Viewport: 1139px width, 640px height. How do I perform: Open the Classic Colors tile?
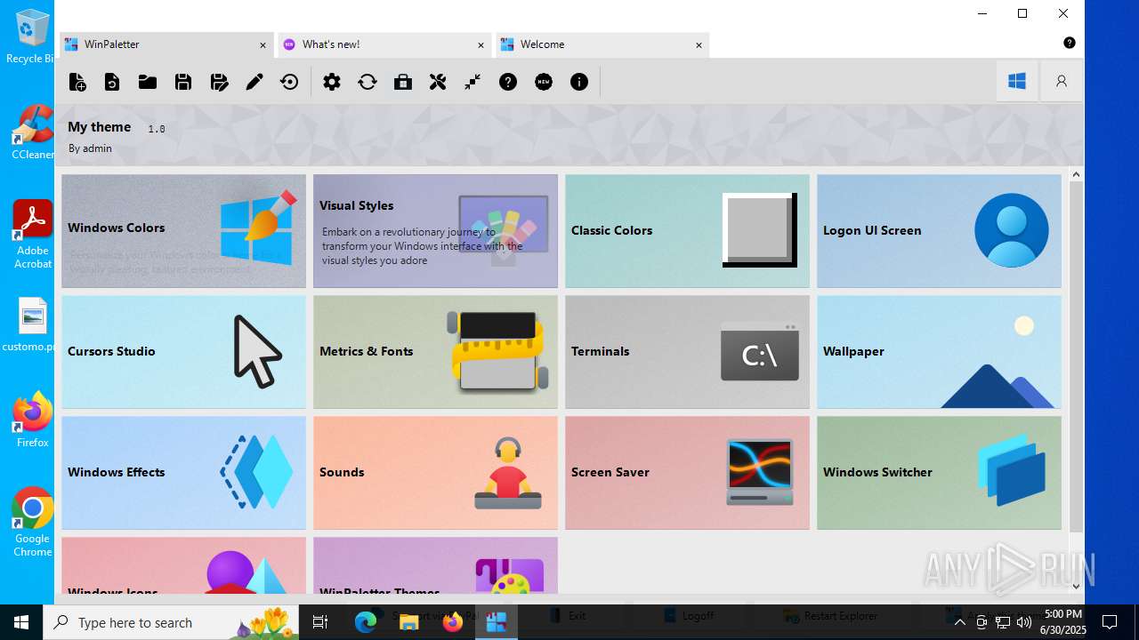tap(687, 231)
